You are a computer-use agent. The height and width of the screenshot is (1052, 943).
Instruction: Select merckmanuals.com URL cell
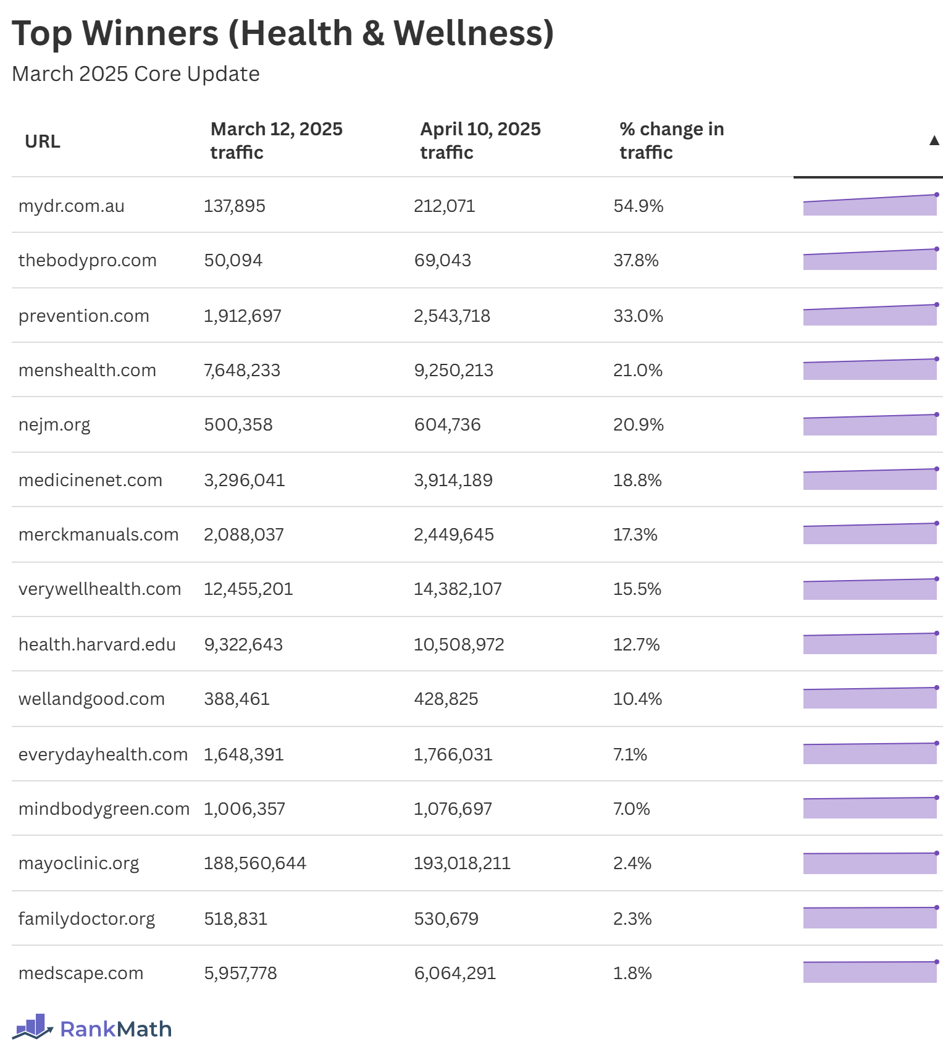[x=99, y=534]
